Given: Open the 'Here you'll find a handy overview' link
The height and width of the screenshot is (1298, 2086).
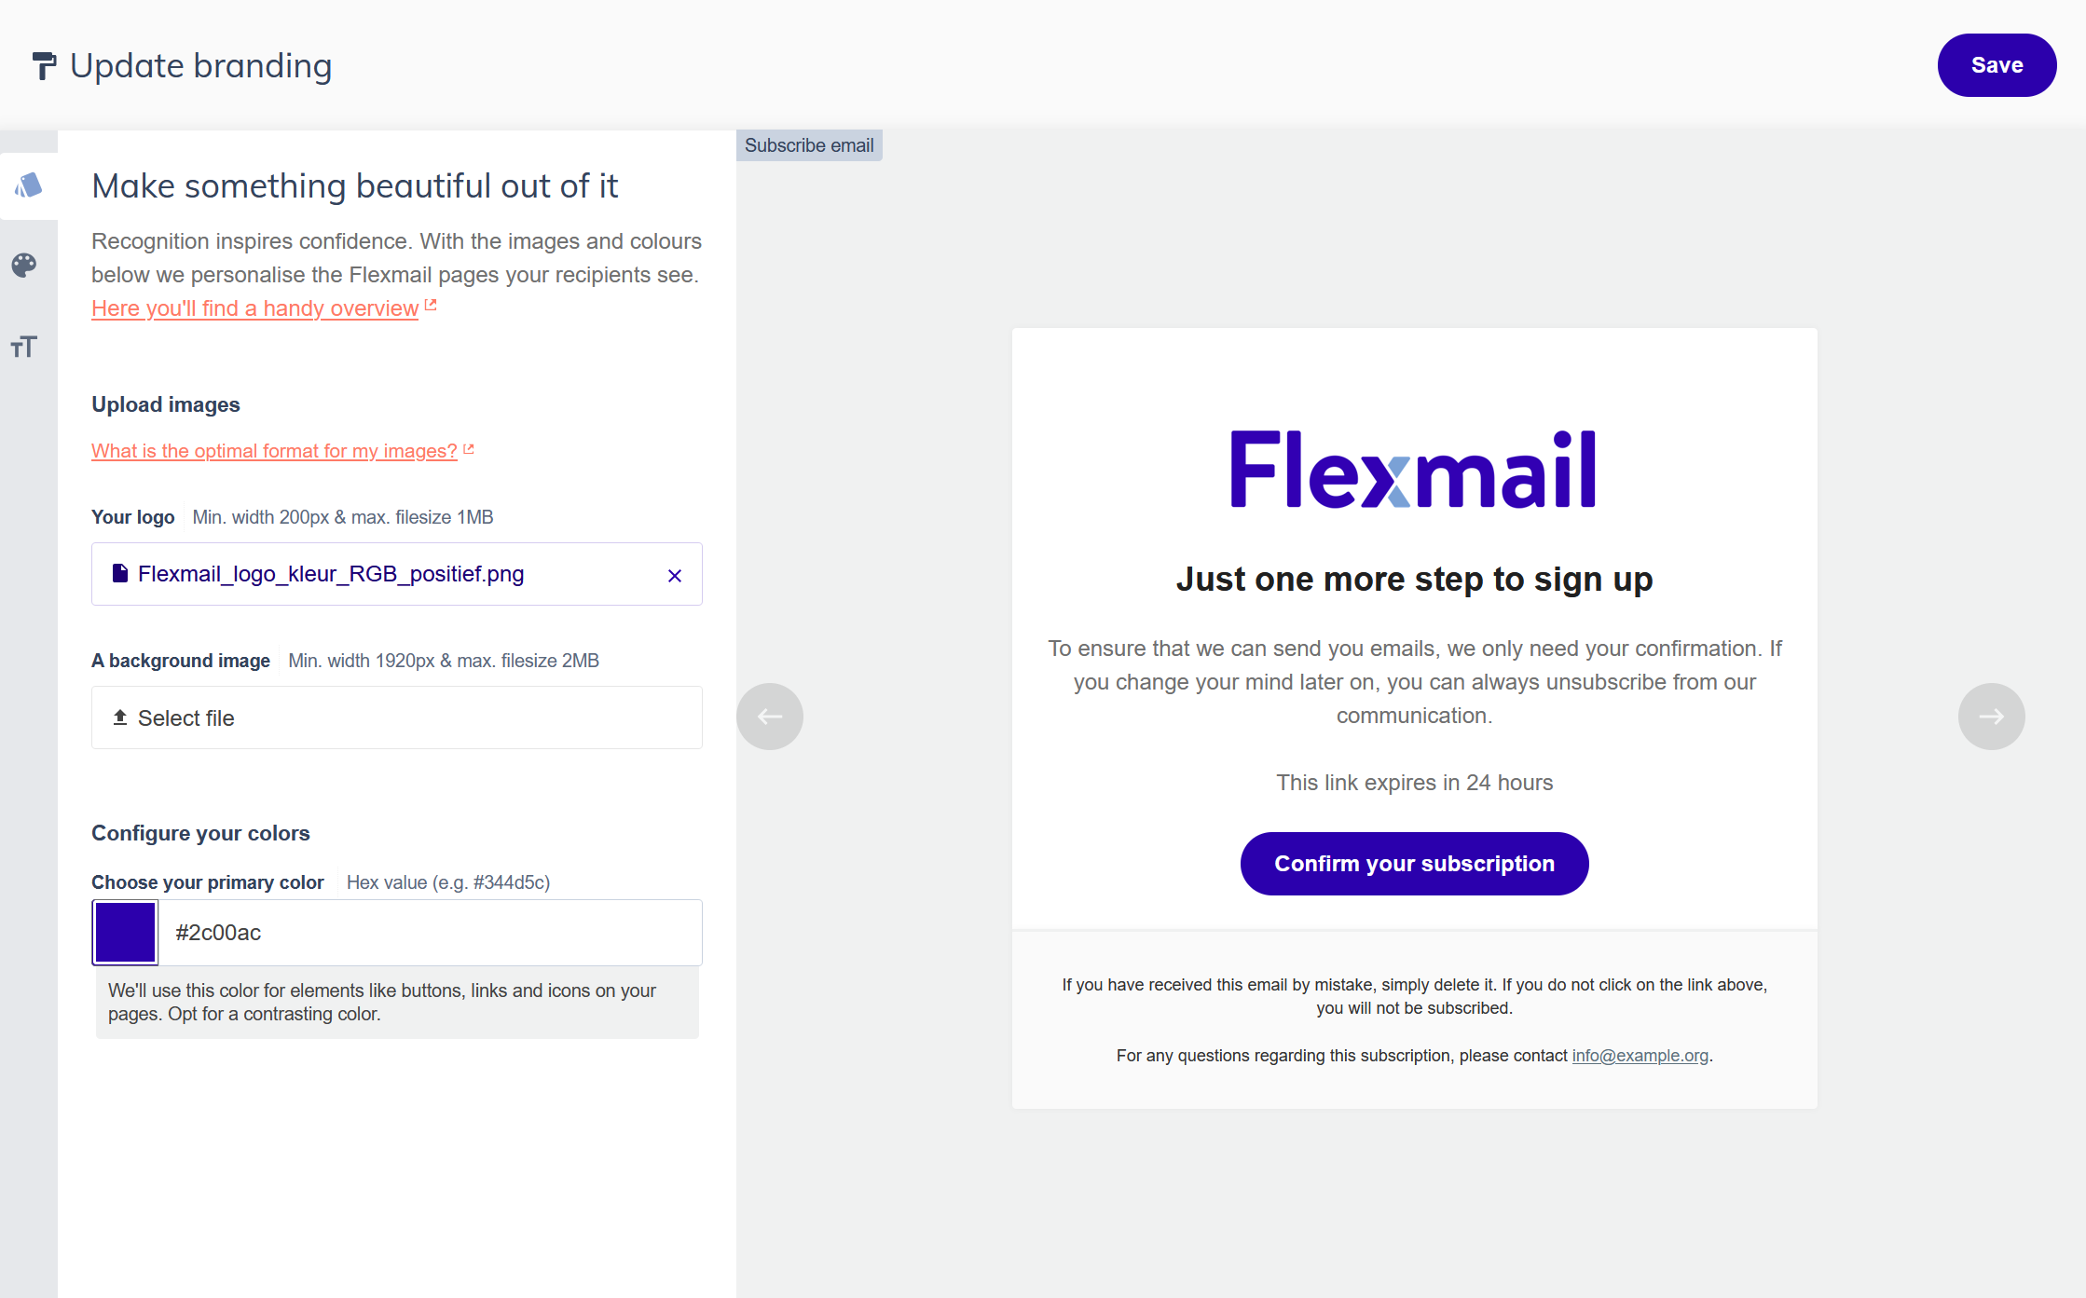Looking at the screenshot, I should [x=254, y=308].
